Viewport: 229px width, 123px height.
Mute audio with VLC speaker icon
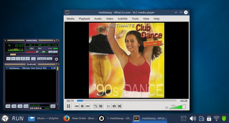click(166, 108)
